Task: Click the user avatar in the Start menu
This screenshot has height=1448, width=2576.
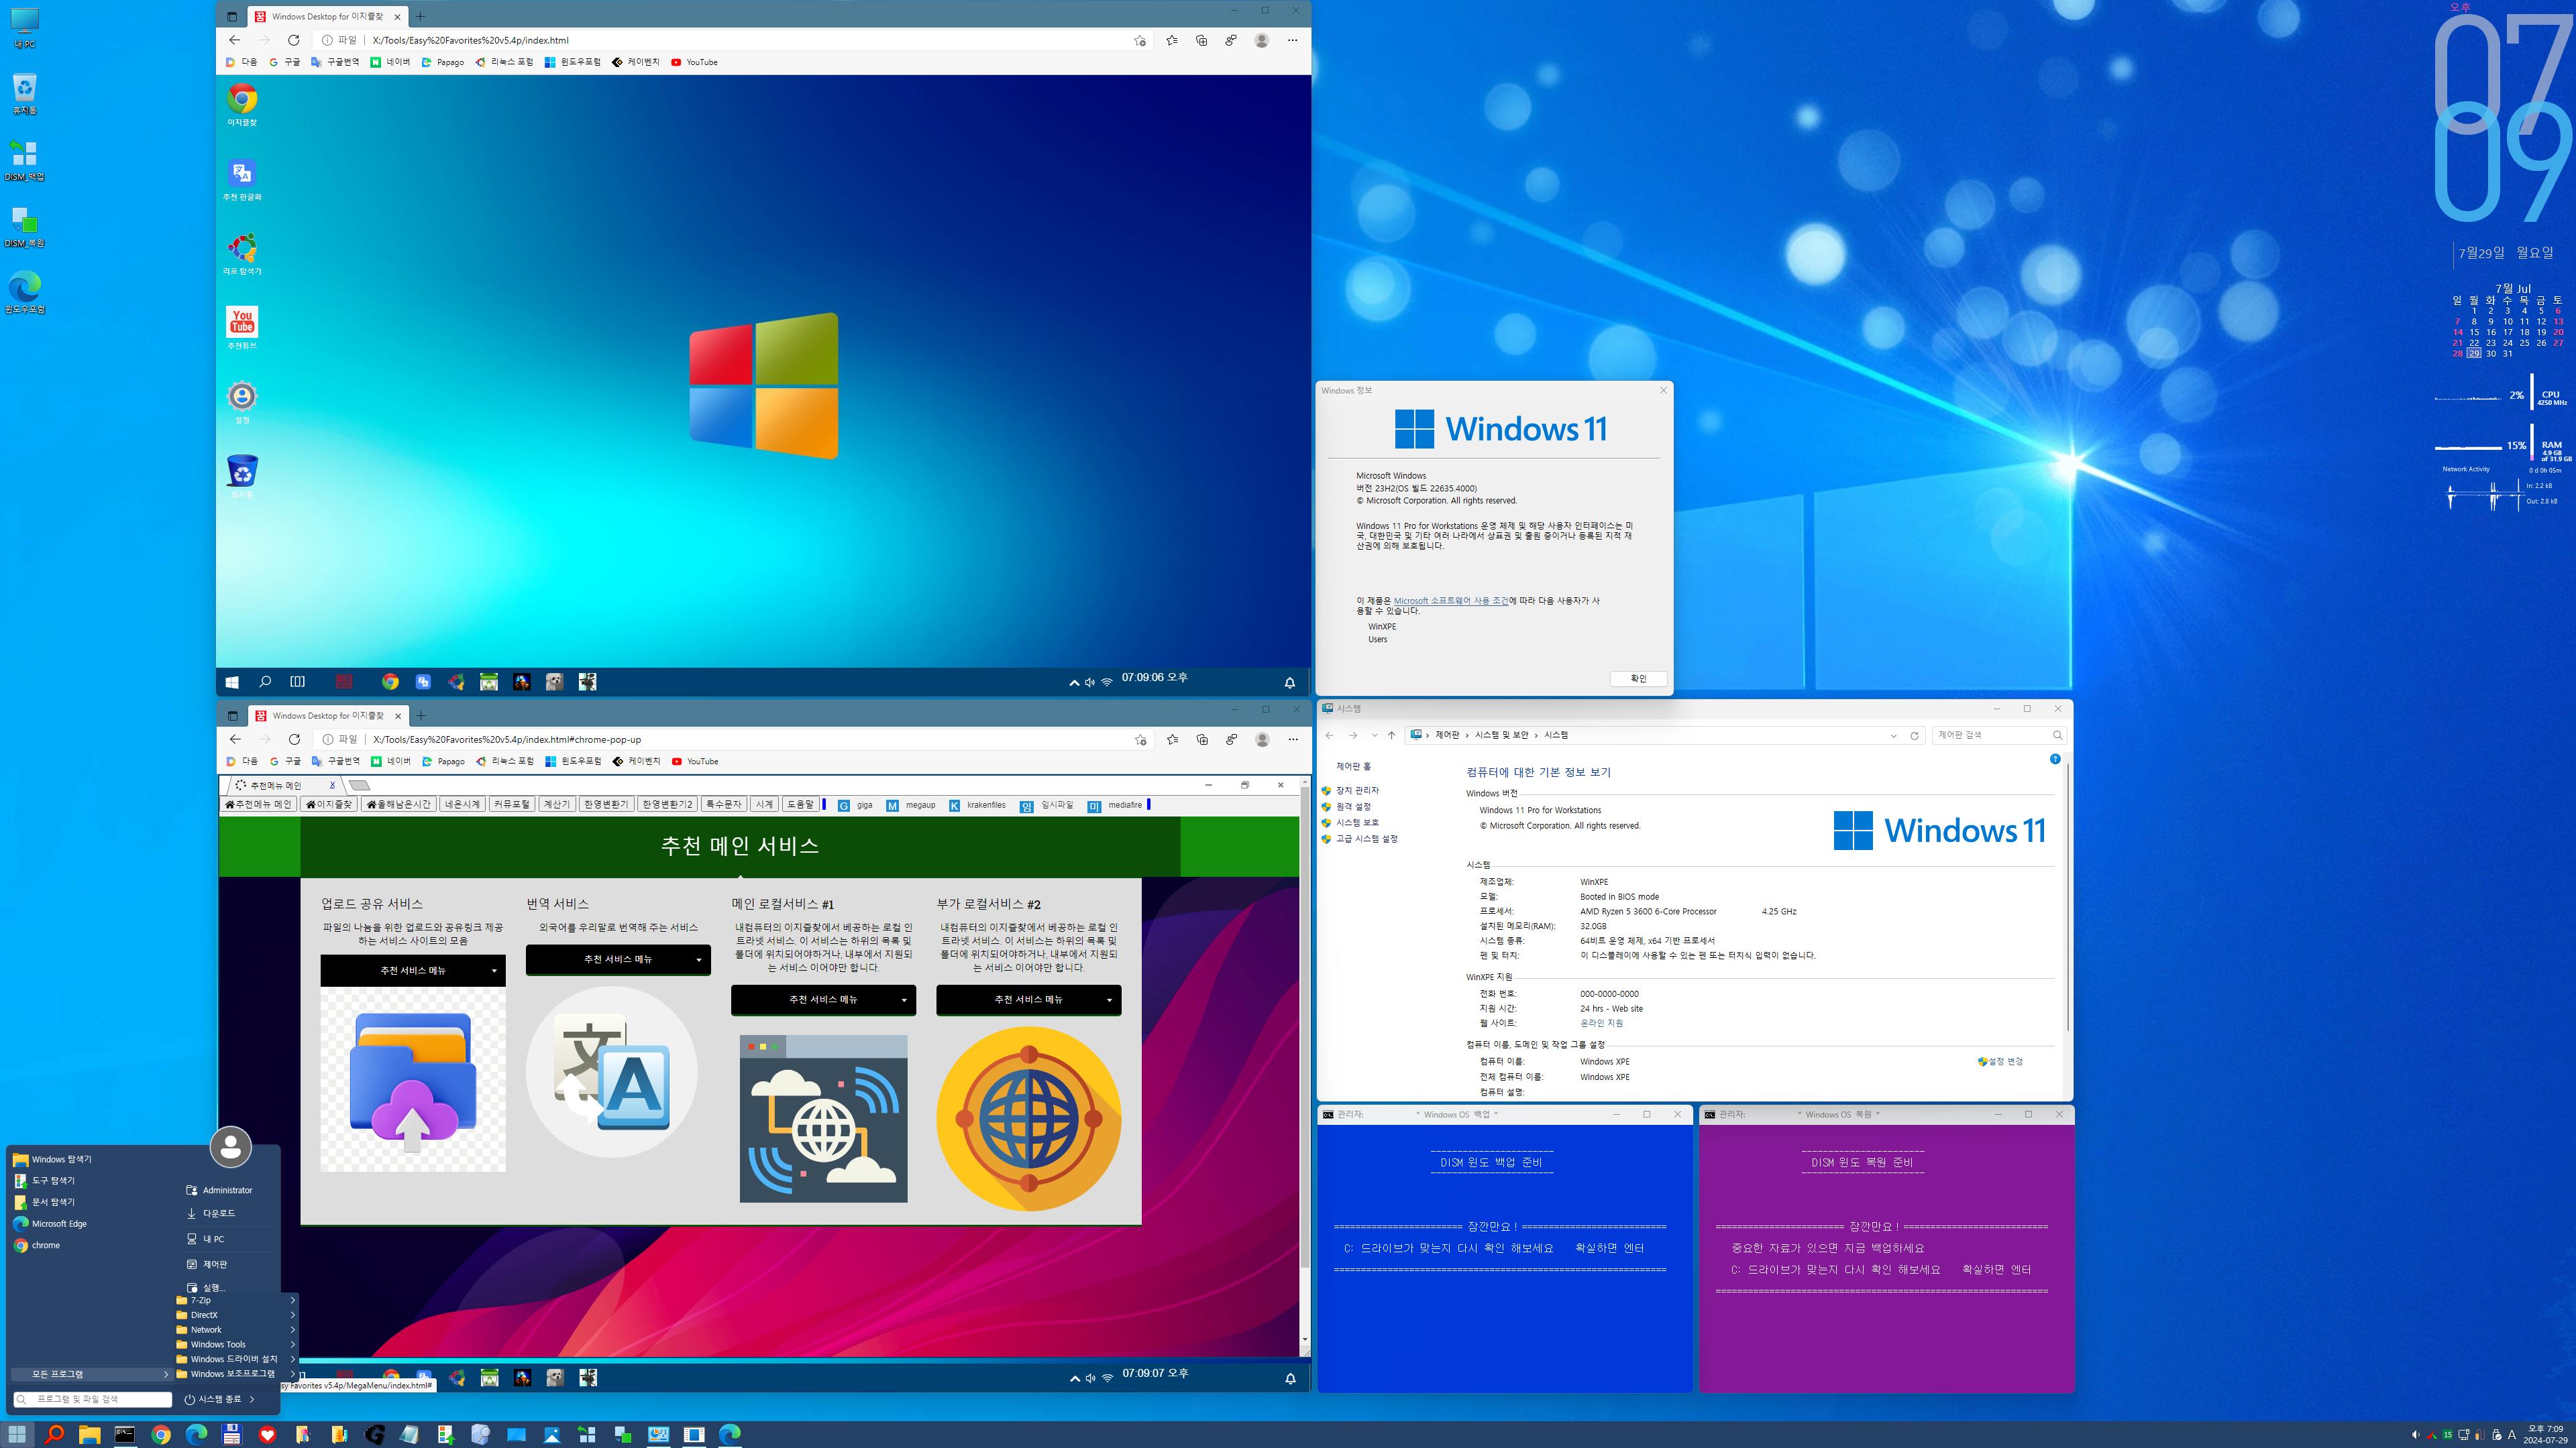Action: tap(230, 1147)
